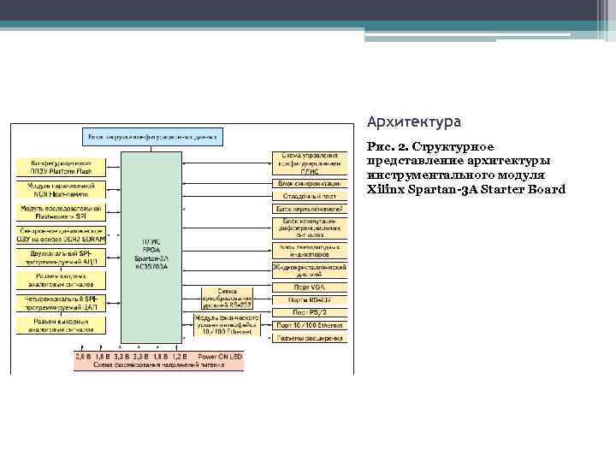This screenshot has width=616, height=462.
Task: Select the RS-232 level conversion scheme block
Action: point(227,299)
